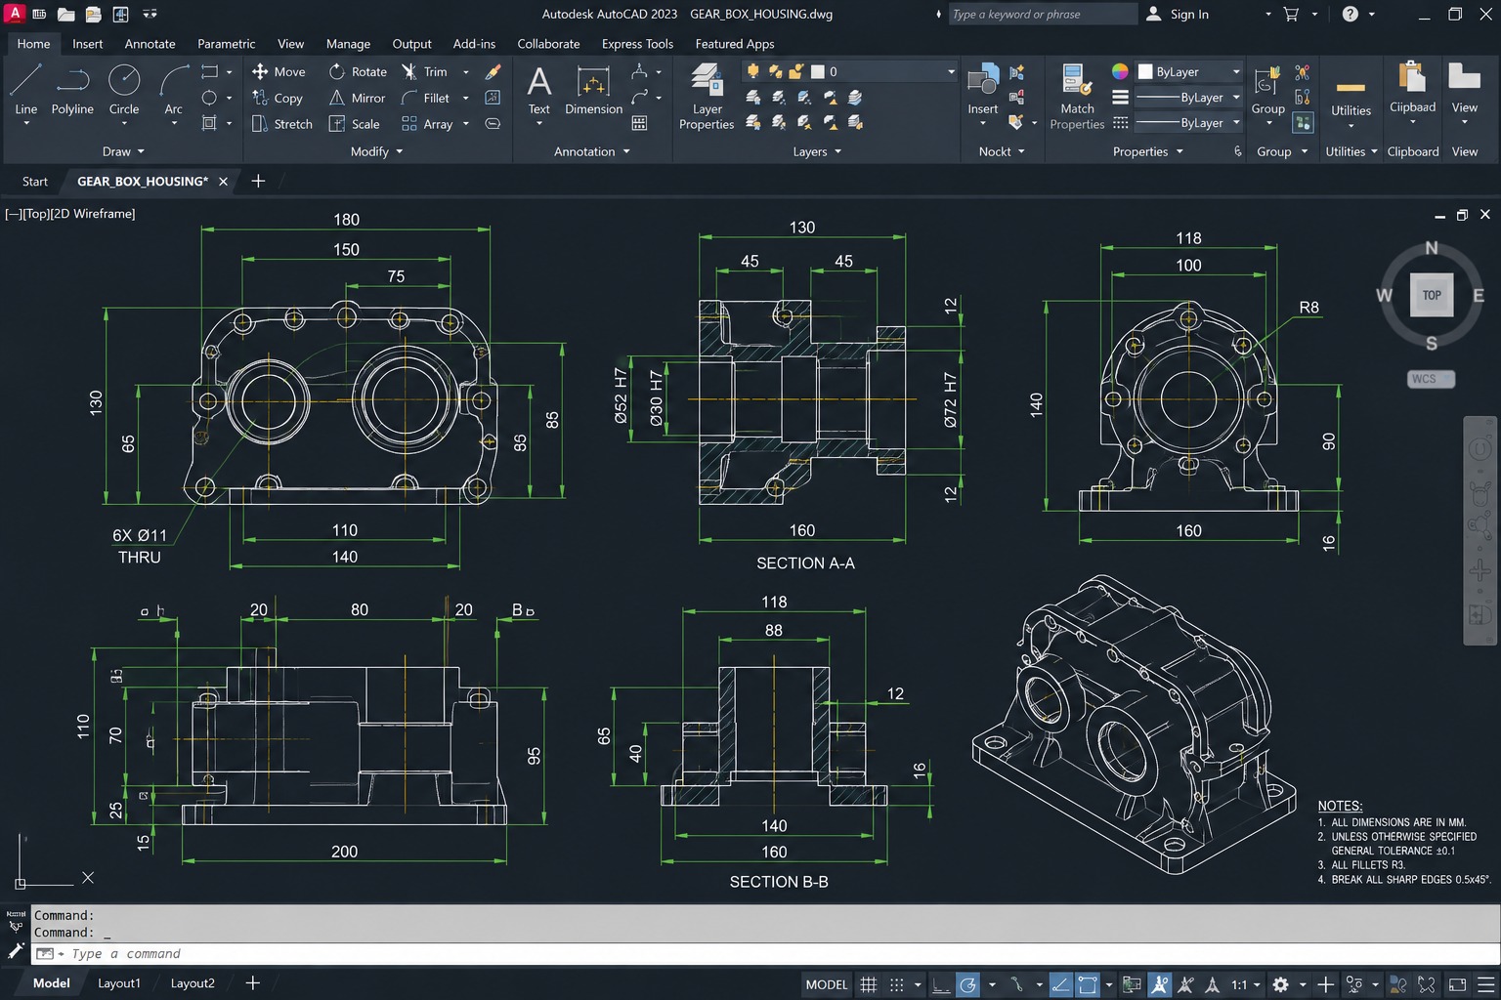Switch to the Layout1 tab
The width and height of the screenshot is (1501, 1000).
click(119, 983)
